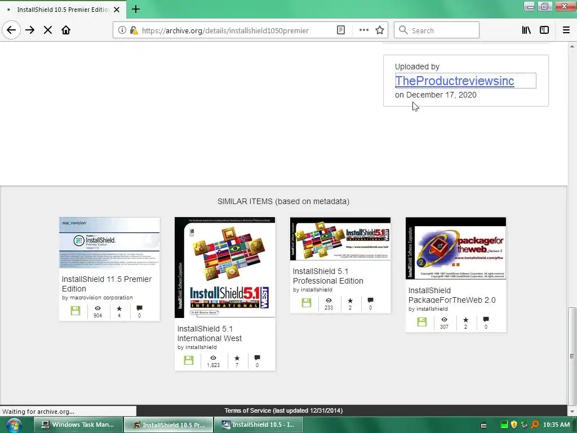This screenshot has height=433, width=577.
Task: Open TheProductreviewsinc uploader link
Action: point(455,81)
